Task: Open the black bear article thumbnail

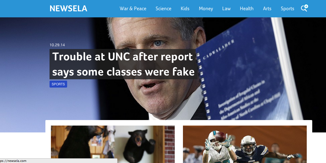Action: pyautogui.click(x=113, y=144)
